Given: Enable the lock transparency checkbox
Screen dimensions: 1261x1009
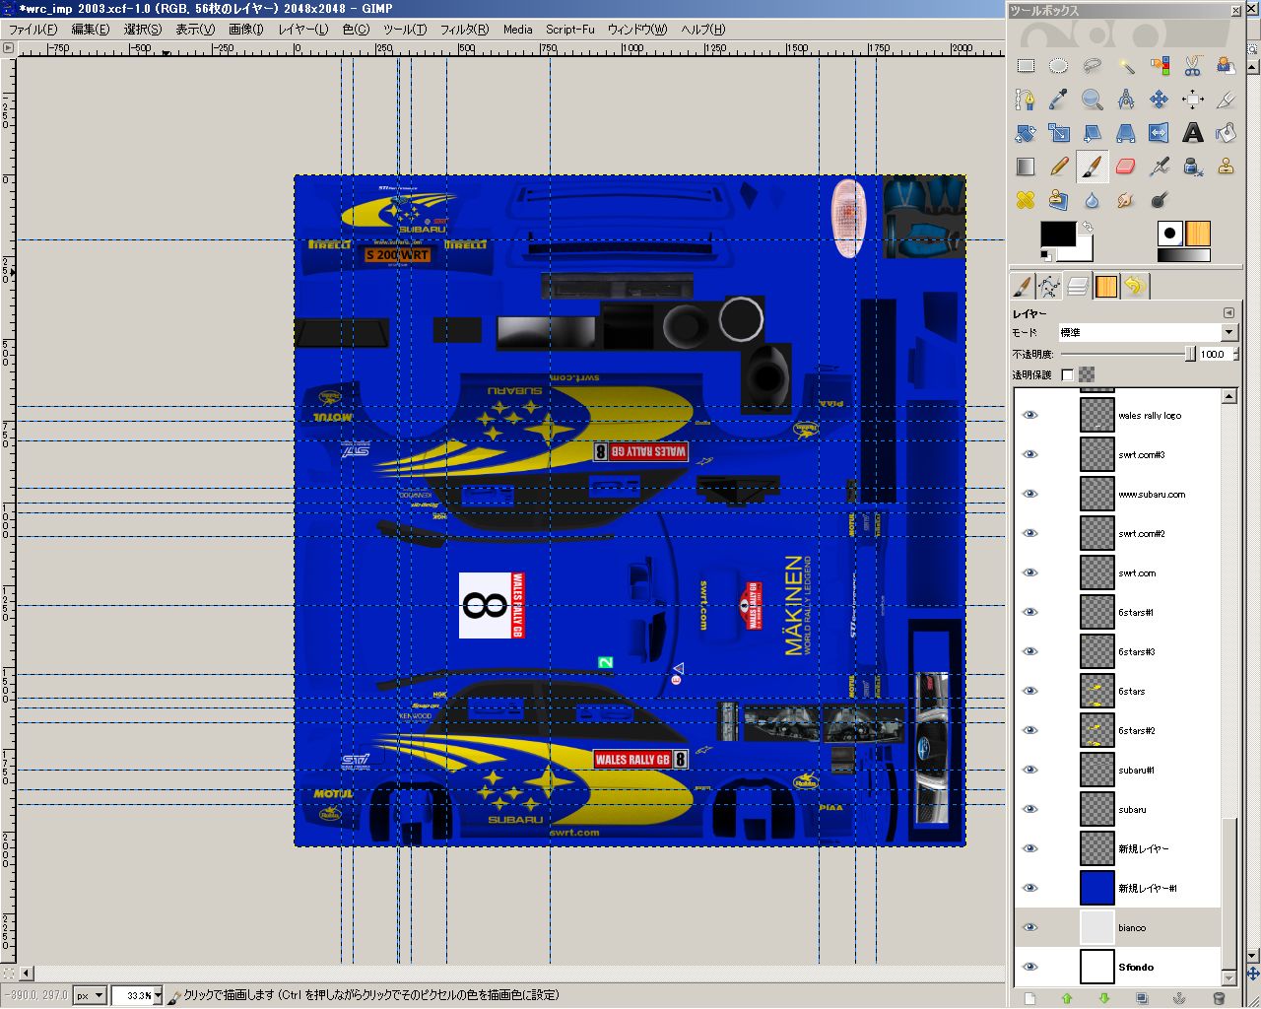Looking at the screenshot, I should point(1067,374).
